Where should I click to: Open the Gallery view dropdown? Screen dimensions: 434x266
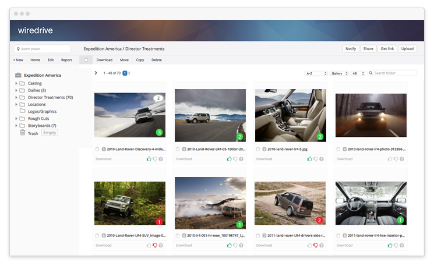[338, 73]
